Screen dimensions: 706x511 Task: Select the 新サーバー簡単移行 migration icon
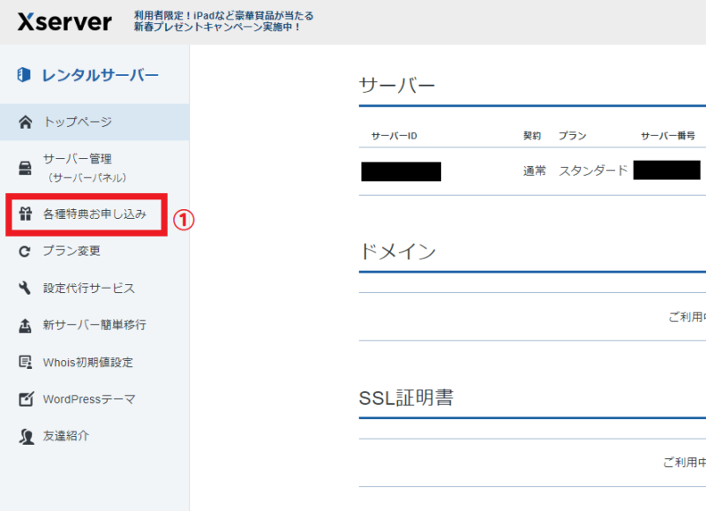[23, 325]
